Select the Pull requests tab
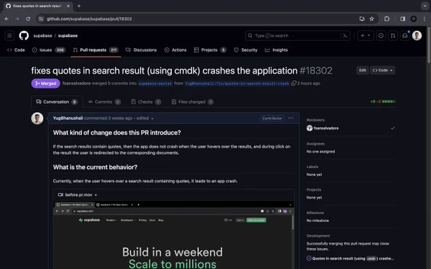431x269 pixels. click(x=96, y=49)
